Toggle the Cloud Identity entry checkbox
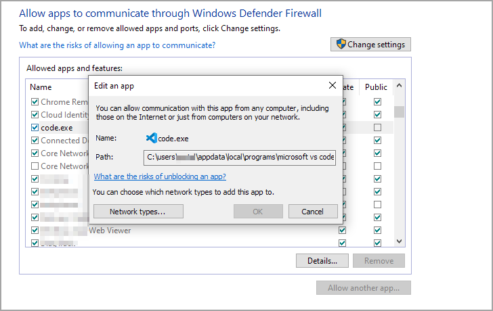Viewport: 493px width, 311px height. [35, 115]
